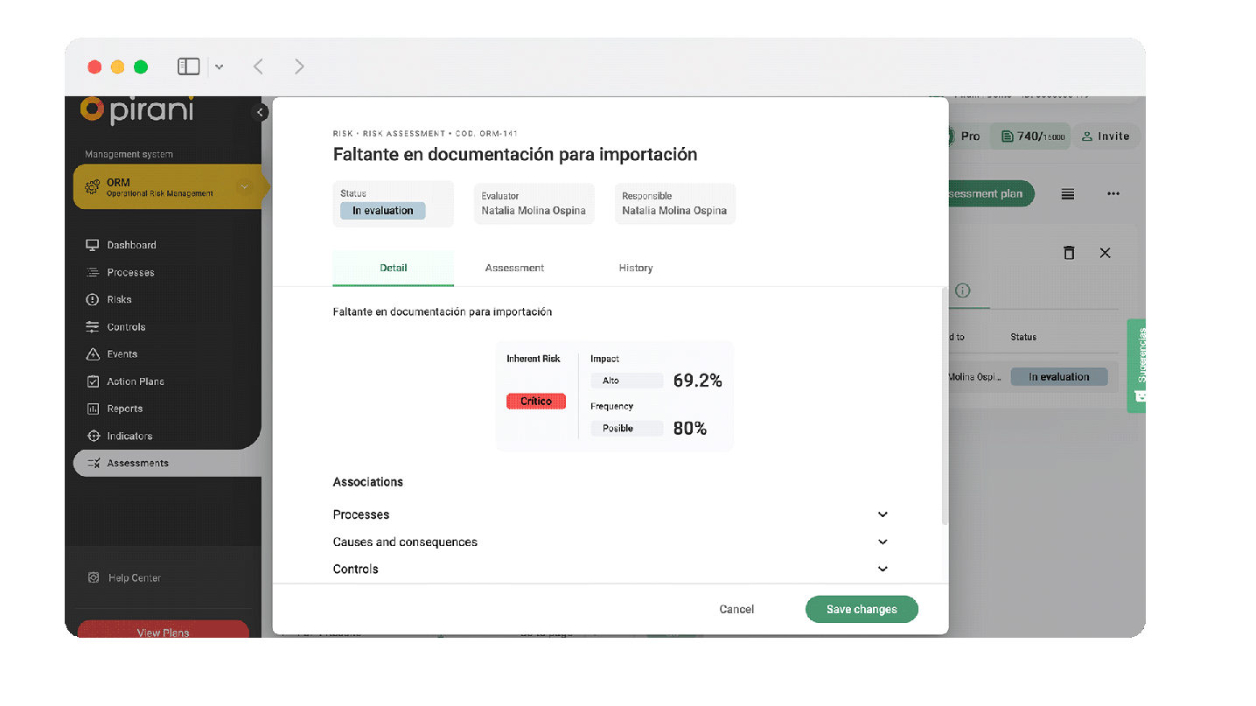Select the Reports chart icon
The height and width of the screenshot is (706, 1256).
pyautogui.click(x=92, y=409)
